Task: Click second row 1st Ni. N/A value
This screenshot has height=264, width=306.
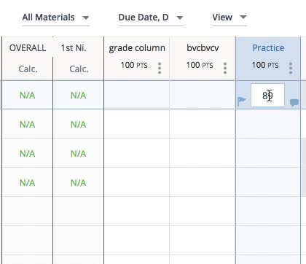Action: pos(78,125)
